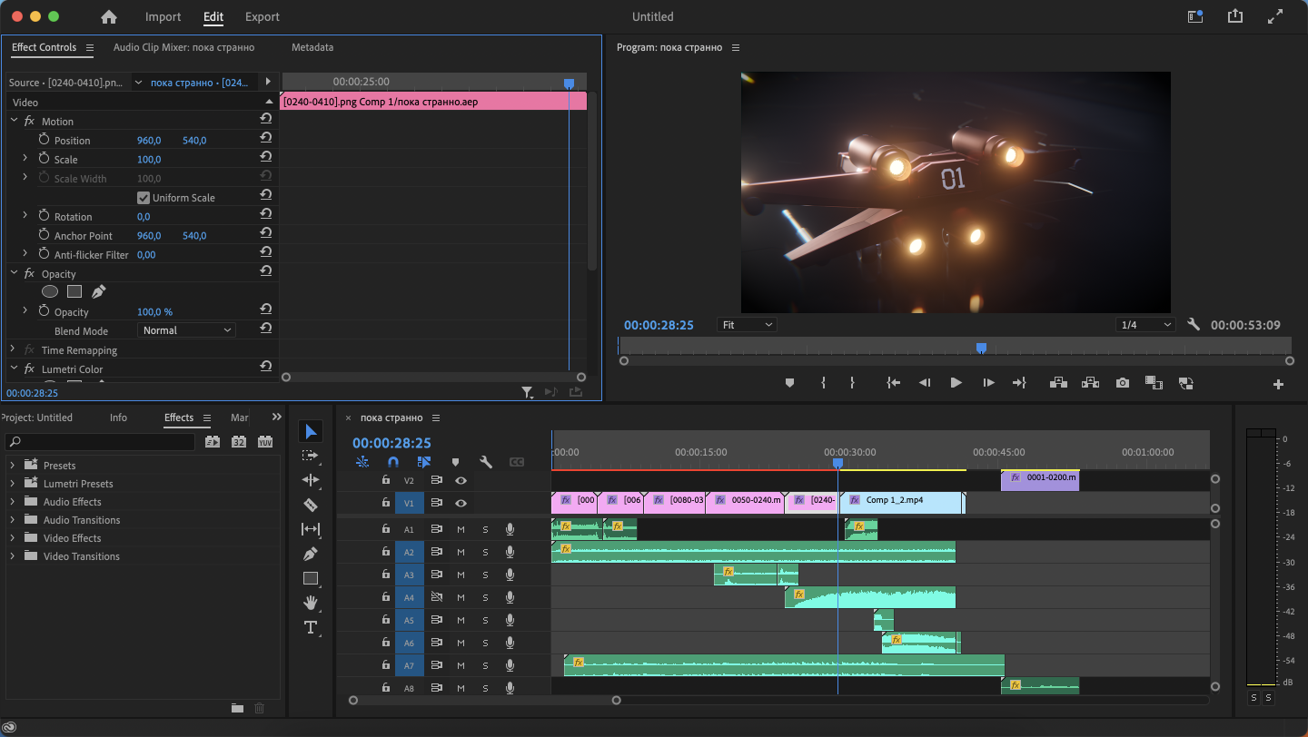Image resolution: width=1308 pixels, height=737 pixels.
Task: Open Program Monitor settings wrench
Action: (1194, 325)
